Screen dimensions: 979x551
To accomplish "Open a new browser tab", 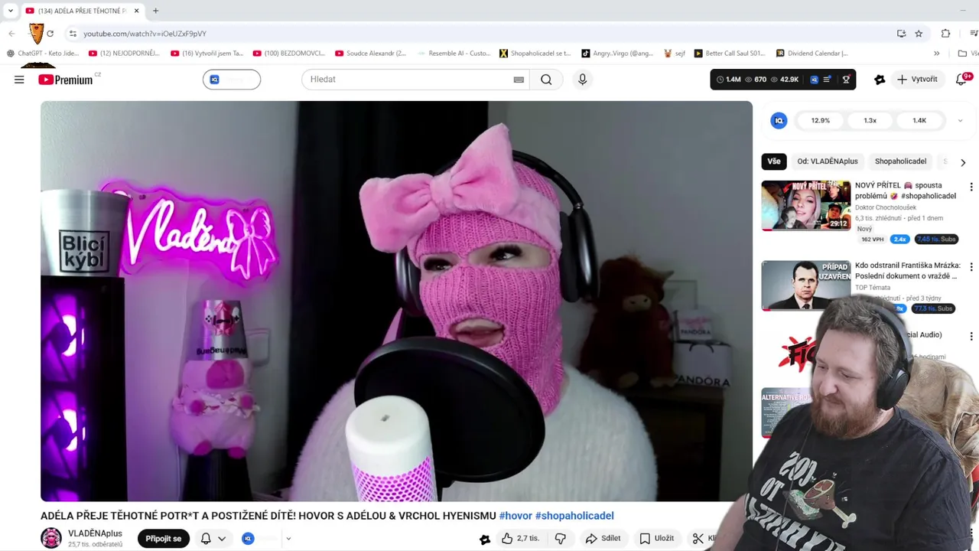I will pos(155,11).
